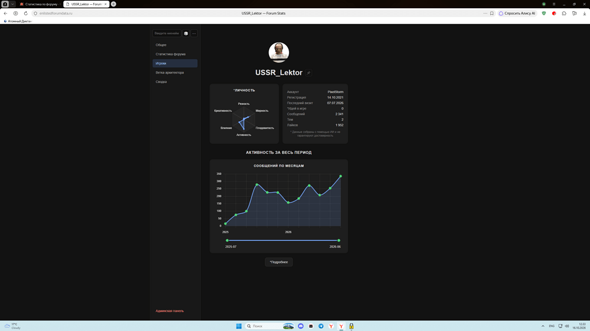Viewport: 590px width, 331px height.
Task: Open the collections icon in browser toolbar
Action: pos(574,13)
